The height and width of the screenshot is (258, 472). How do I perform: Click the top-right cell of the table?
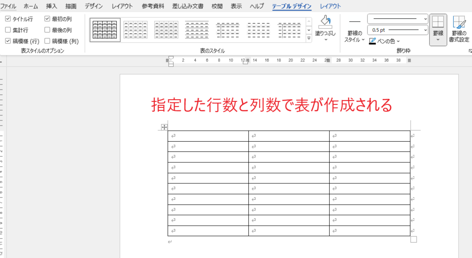coord(370,136)
